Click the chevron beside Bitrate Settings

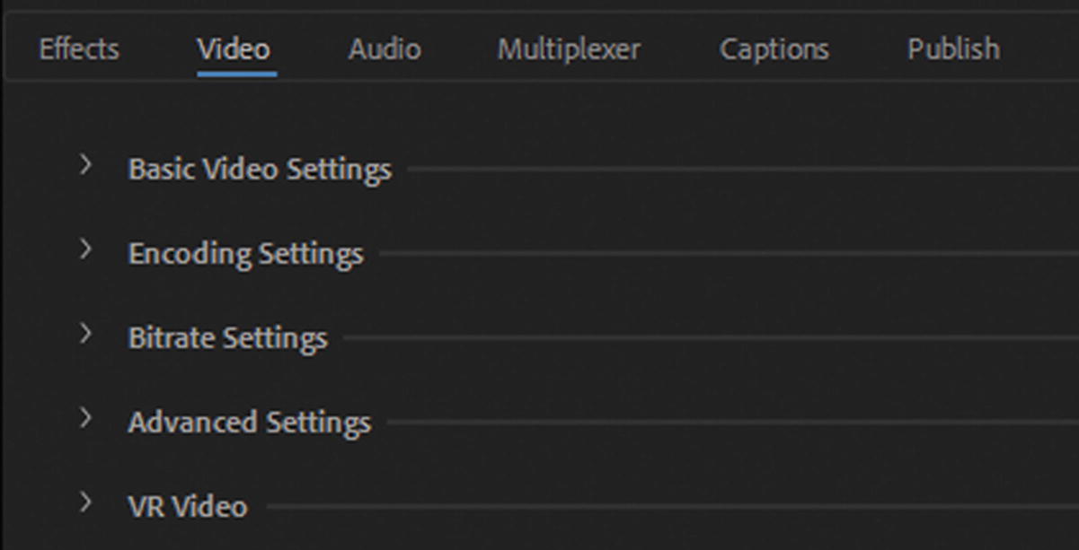85,333
